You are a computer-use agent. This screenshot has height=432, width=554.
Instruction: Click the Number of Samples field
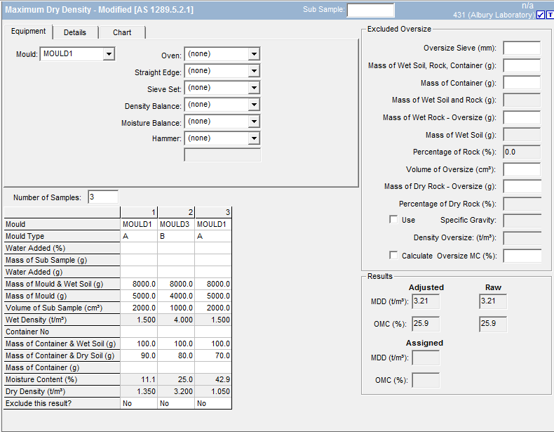103,197
